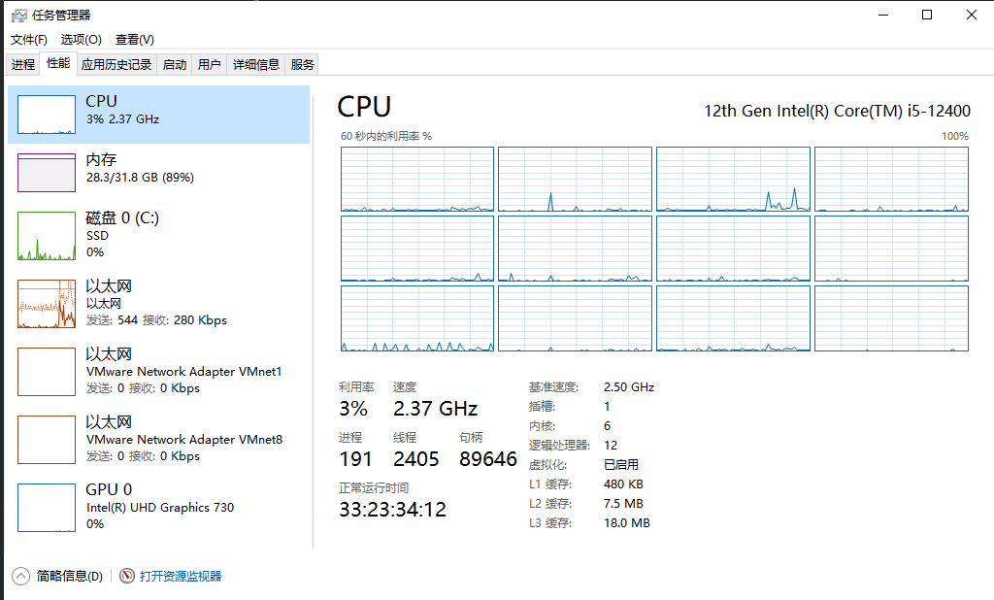Switch to the 应用历史记录 tab

click(x=116, y=65)
